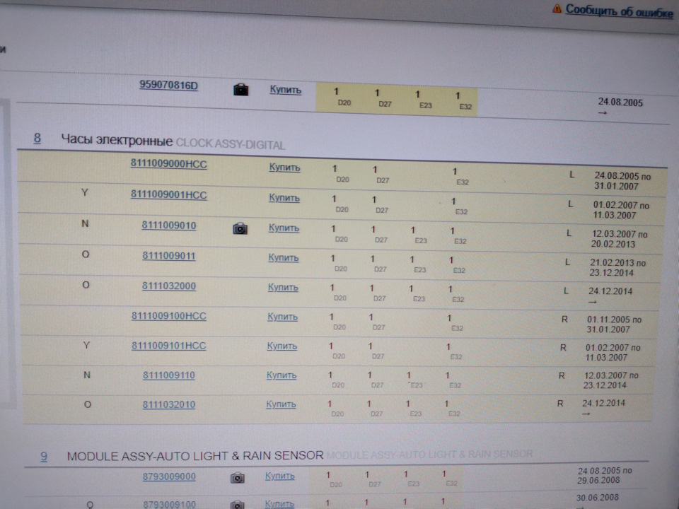Open part number 8793009000
The width and height of the screenshot is (679, 509).
click(169, 476)
